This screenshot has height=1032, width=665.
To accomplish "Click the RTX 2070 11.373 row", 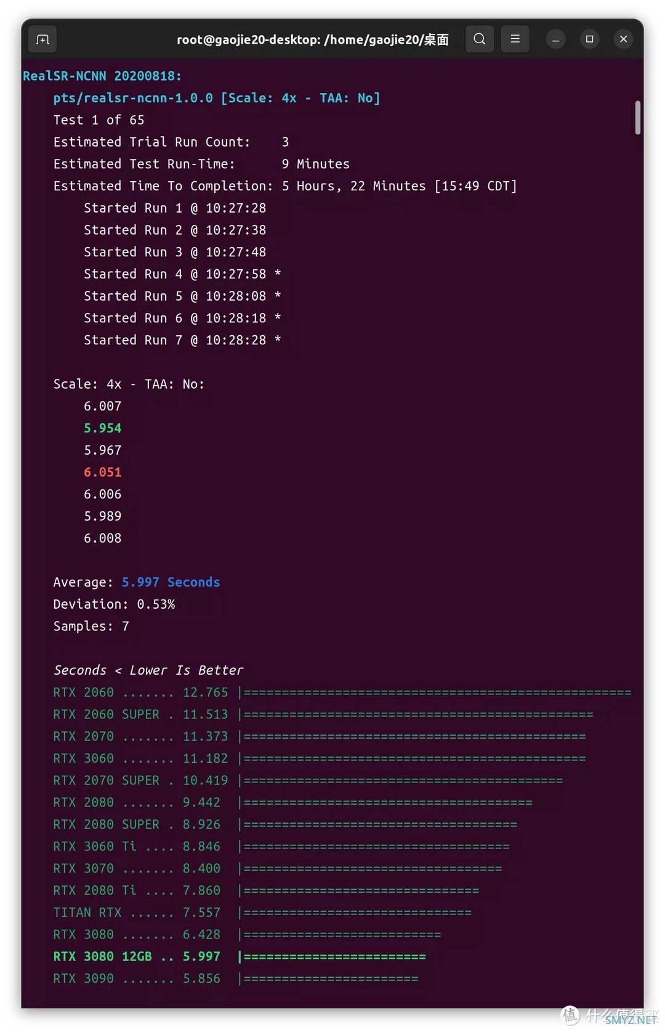I will 320,737.
